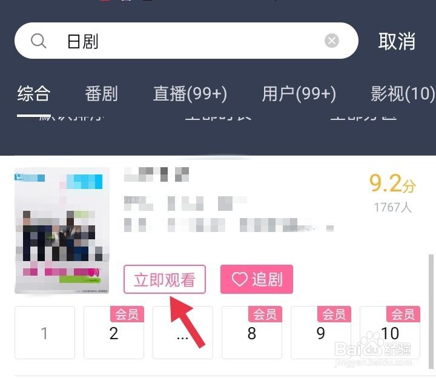Open the 用户(99+) tab
This screenshot has width=436, height=378.
coord(299,94)
